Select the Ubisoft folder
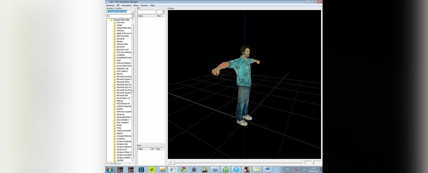The height and width of the screenshot is (173, 428). pyautogui.click(x=120, y=133)
